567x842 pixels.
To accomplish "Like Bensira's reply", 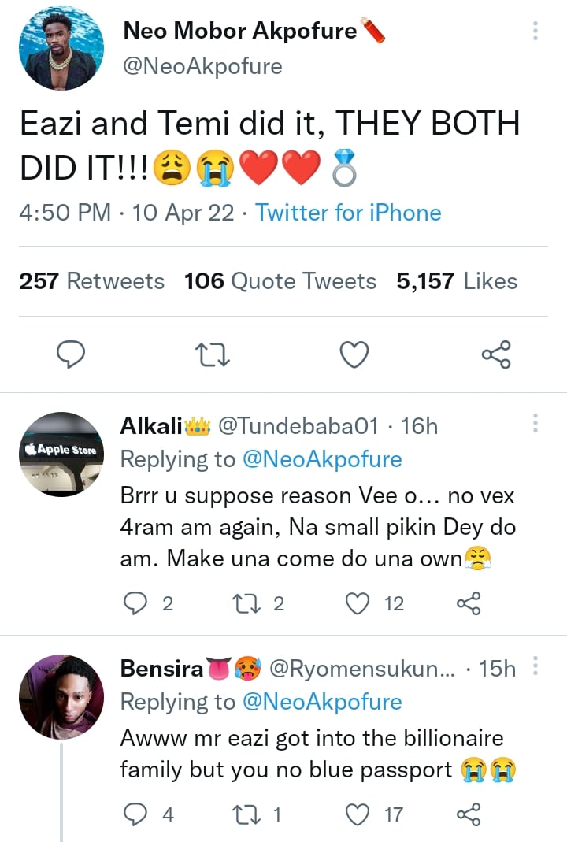I will coord(358,814).
